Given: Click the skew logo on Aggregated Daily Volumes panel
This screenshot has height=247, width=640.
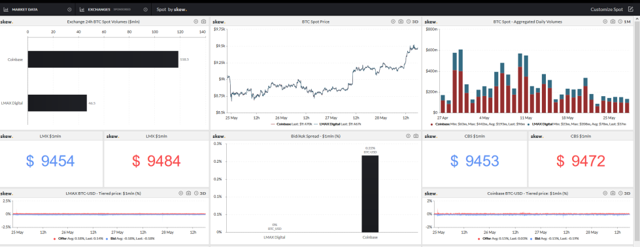Looking at the screenshot, I should click(x=431, y=22).
